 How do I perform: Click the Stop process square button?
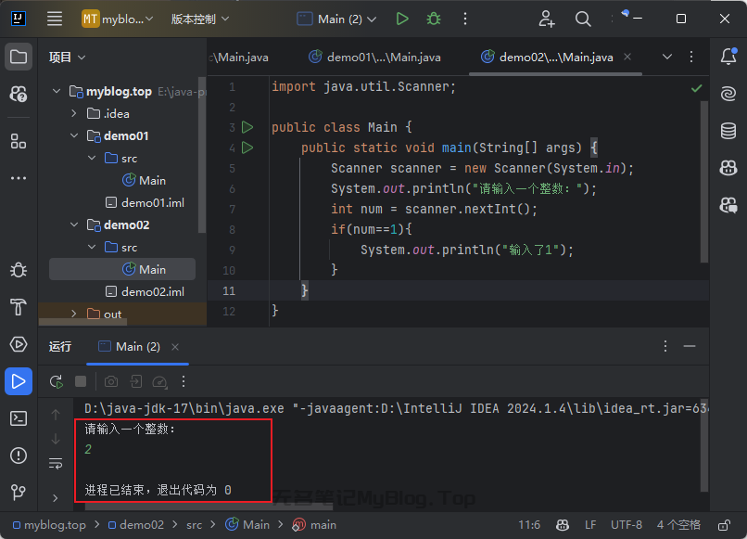point(81,381)
